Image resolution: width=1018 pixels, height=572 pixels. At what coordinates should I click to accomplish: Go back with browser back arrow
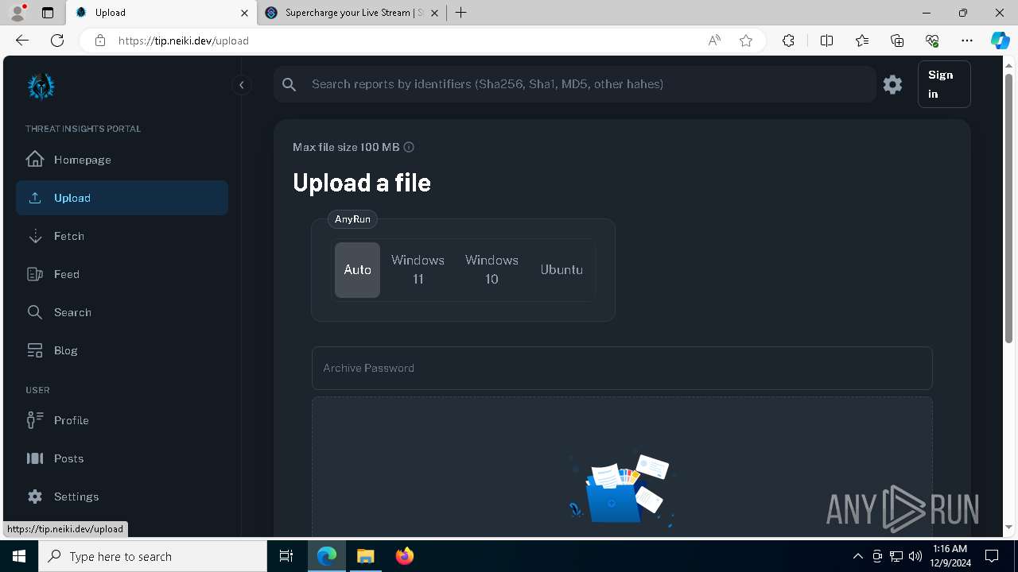coord(22,41)
